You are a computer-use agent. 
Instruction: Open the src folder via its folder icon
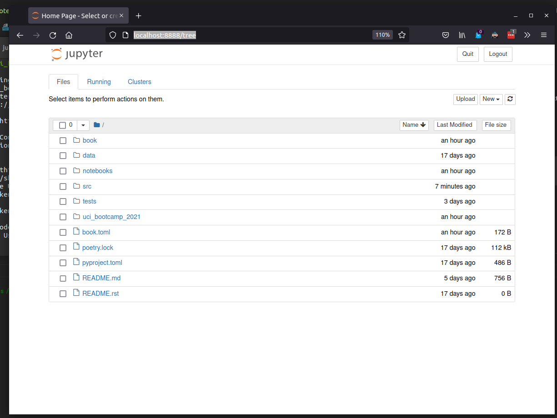[76, 186]
